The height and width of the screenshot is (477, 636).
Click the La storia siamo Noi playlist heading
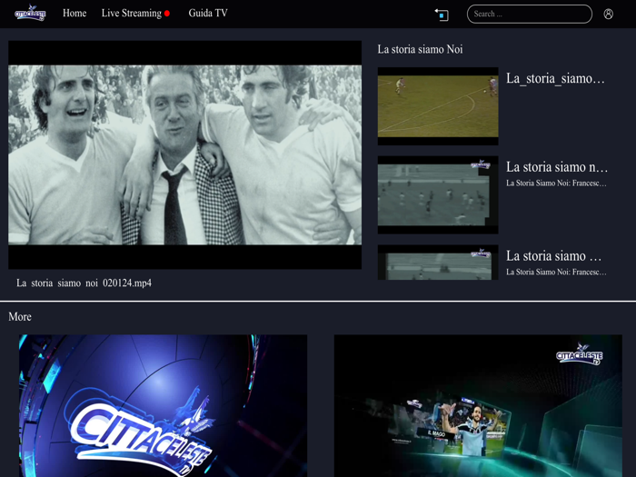(420, 49)
